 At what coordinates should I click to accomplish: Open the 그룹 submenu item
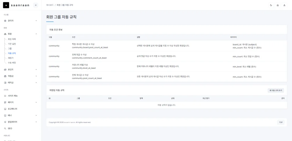point(10,48)
